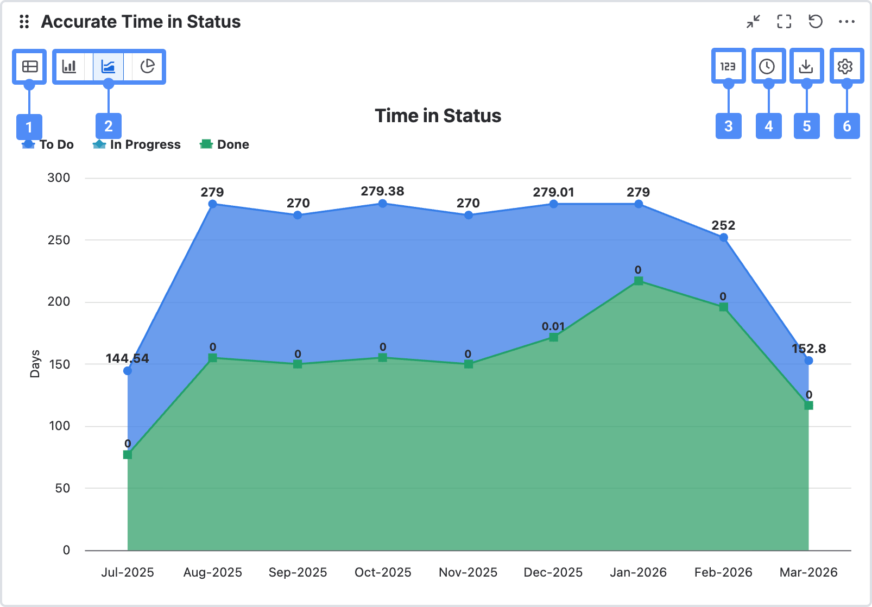
Task: Switch to the table grid view
Action: [29, 67]
